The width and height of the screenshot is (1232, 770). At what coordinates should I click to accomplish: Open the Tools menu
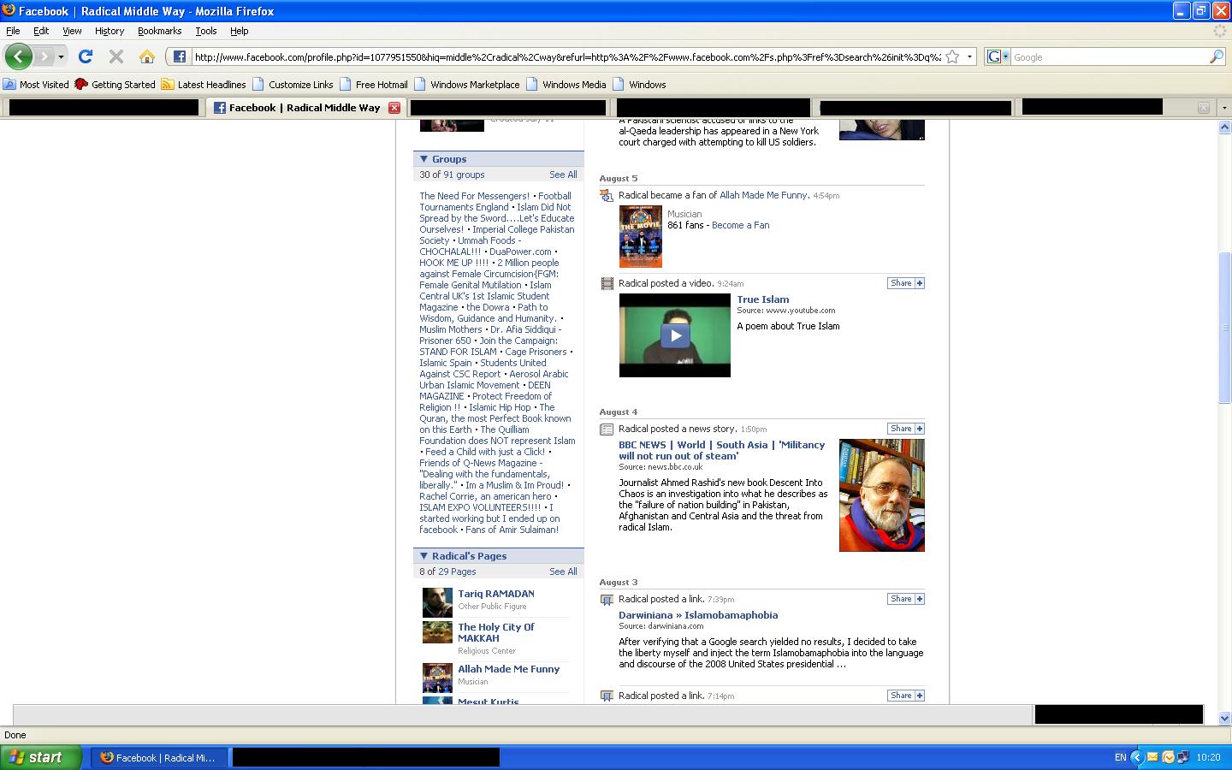(205, 31)
